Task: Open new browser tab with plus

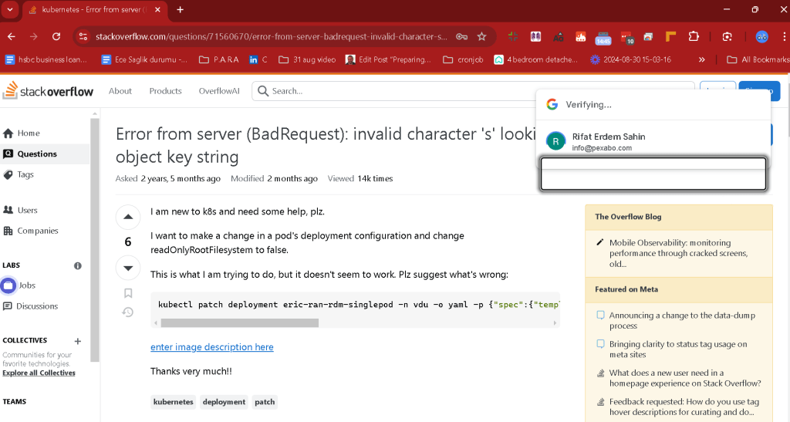Action: point(180,9)
